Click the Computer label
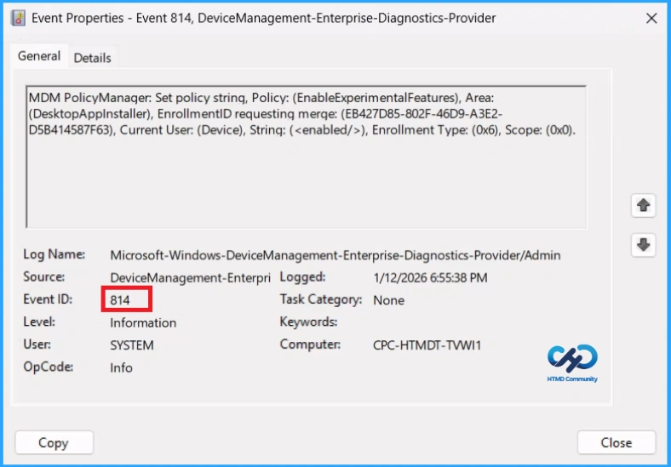Screen dimensions: 671x467 (x=310, y=344)
